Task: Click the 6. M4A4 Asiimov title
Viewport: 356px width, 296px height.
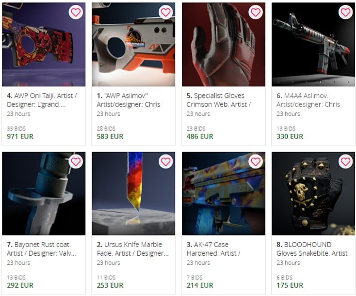Action: [x=308, y=100]
